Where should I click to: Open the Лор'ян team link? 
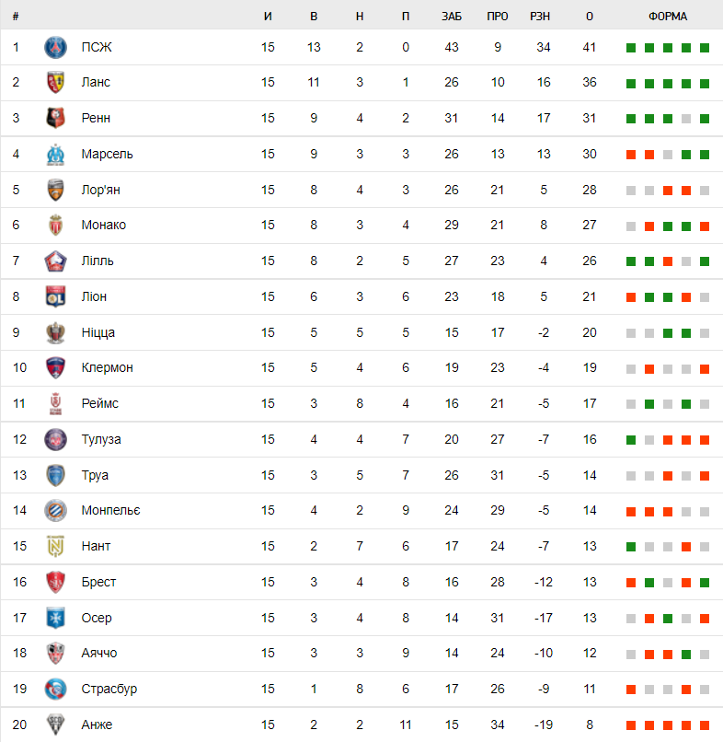click(x=100, y=190)
